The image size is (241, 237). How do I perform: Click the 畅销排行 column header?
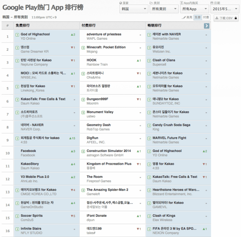pos(155,26)
